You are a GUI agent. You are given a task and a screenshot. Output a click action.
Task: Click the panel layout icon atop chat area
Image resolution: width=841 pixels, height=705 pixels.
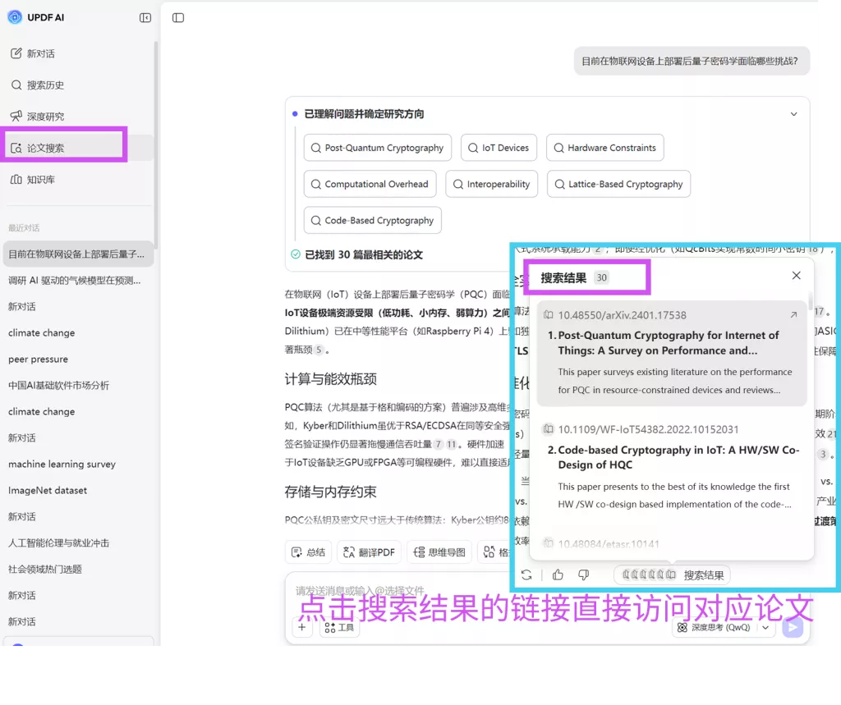click(x=178, y=18)
